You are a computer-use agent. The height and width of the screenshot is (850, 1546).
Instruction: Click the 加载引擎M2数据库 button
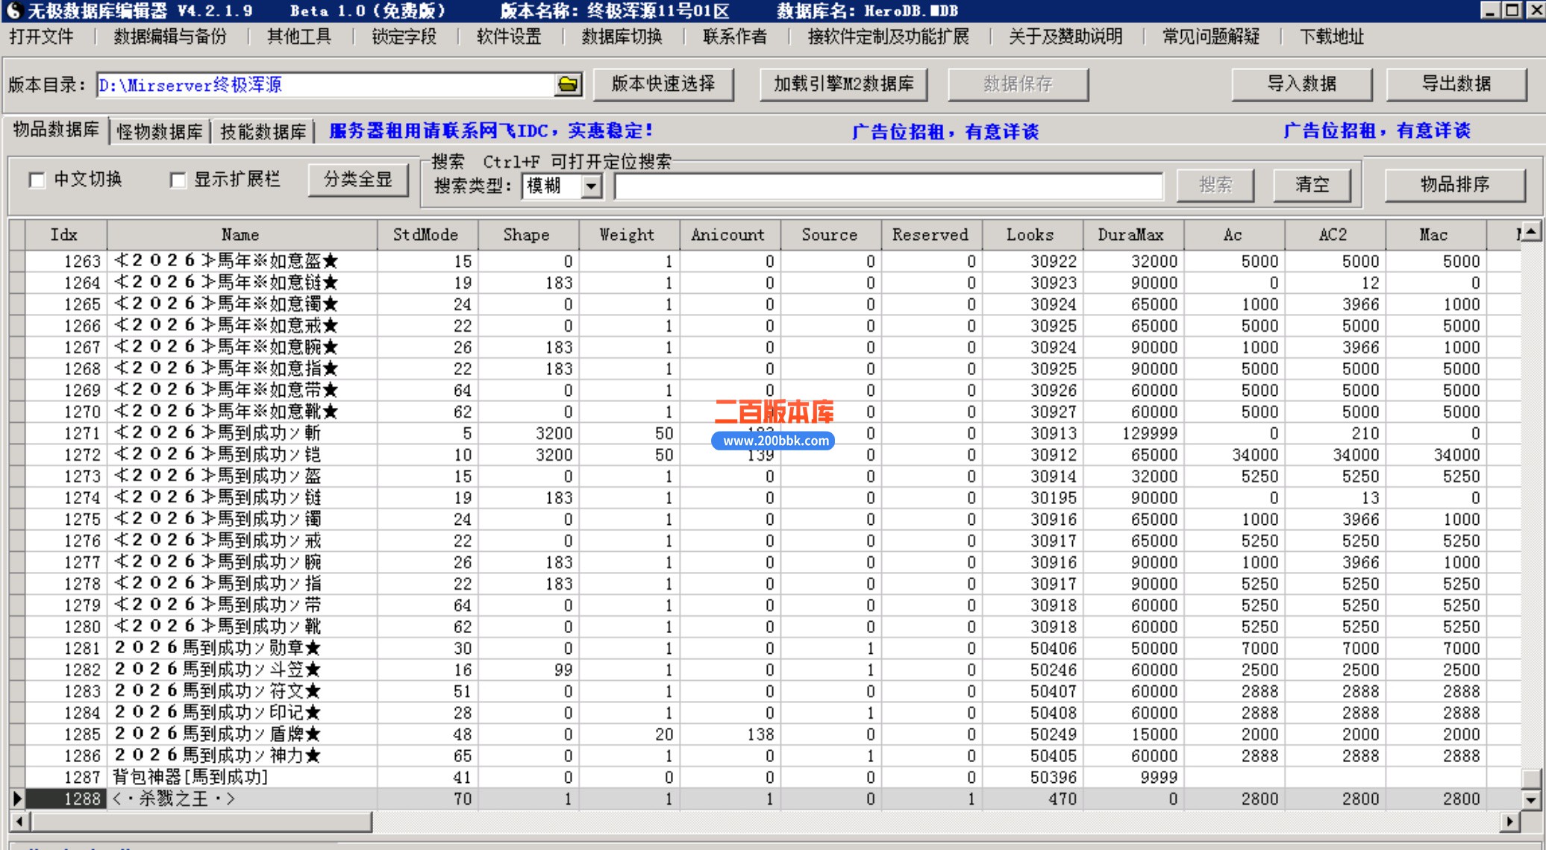pos(843,84)
